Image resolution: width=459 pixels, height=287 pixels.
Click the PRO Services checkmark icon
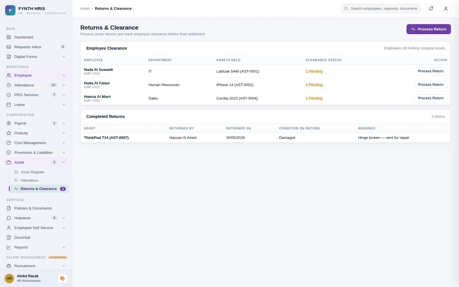(9, 95)
